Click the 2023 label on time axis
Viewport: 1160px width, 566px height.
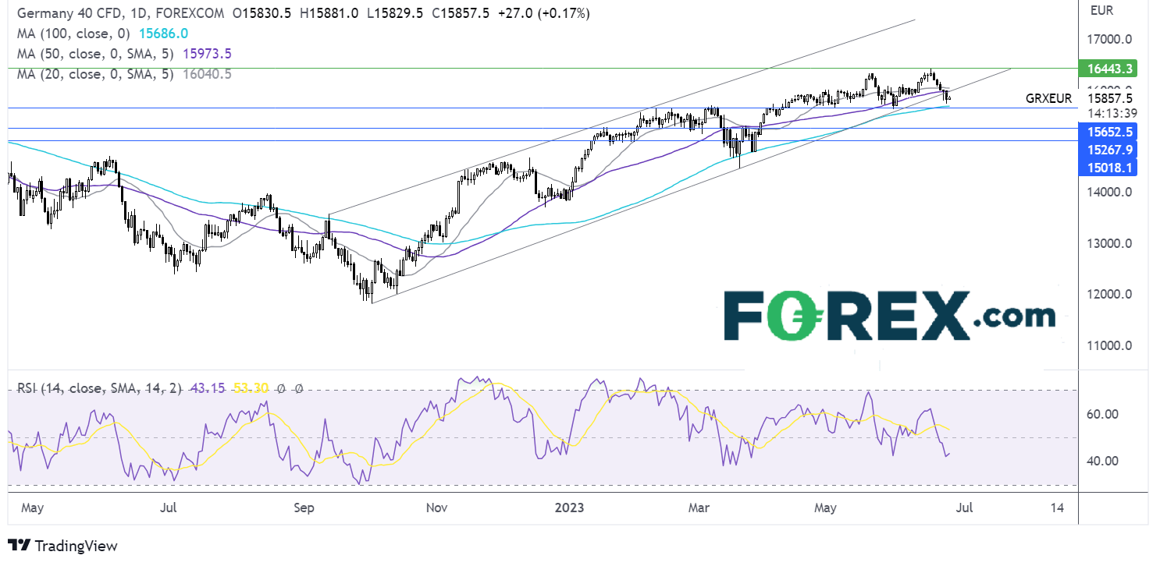pyautogui.click(x=571, y=508)
